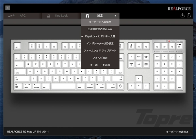
Task: Click the numpad 5 key
Action: point(165,72)
